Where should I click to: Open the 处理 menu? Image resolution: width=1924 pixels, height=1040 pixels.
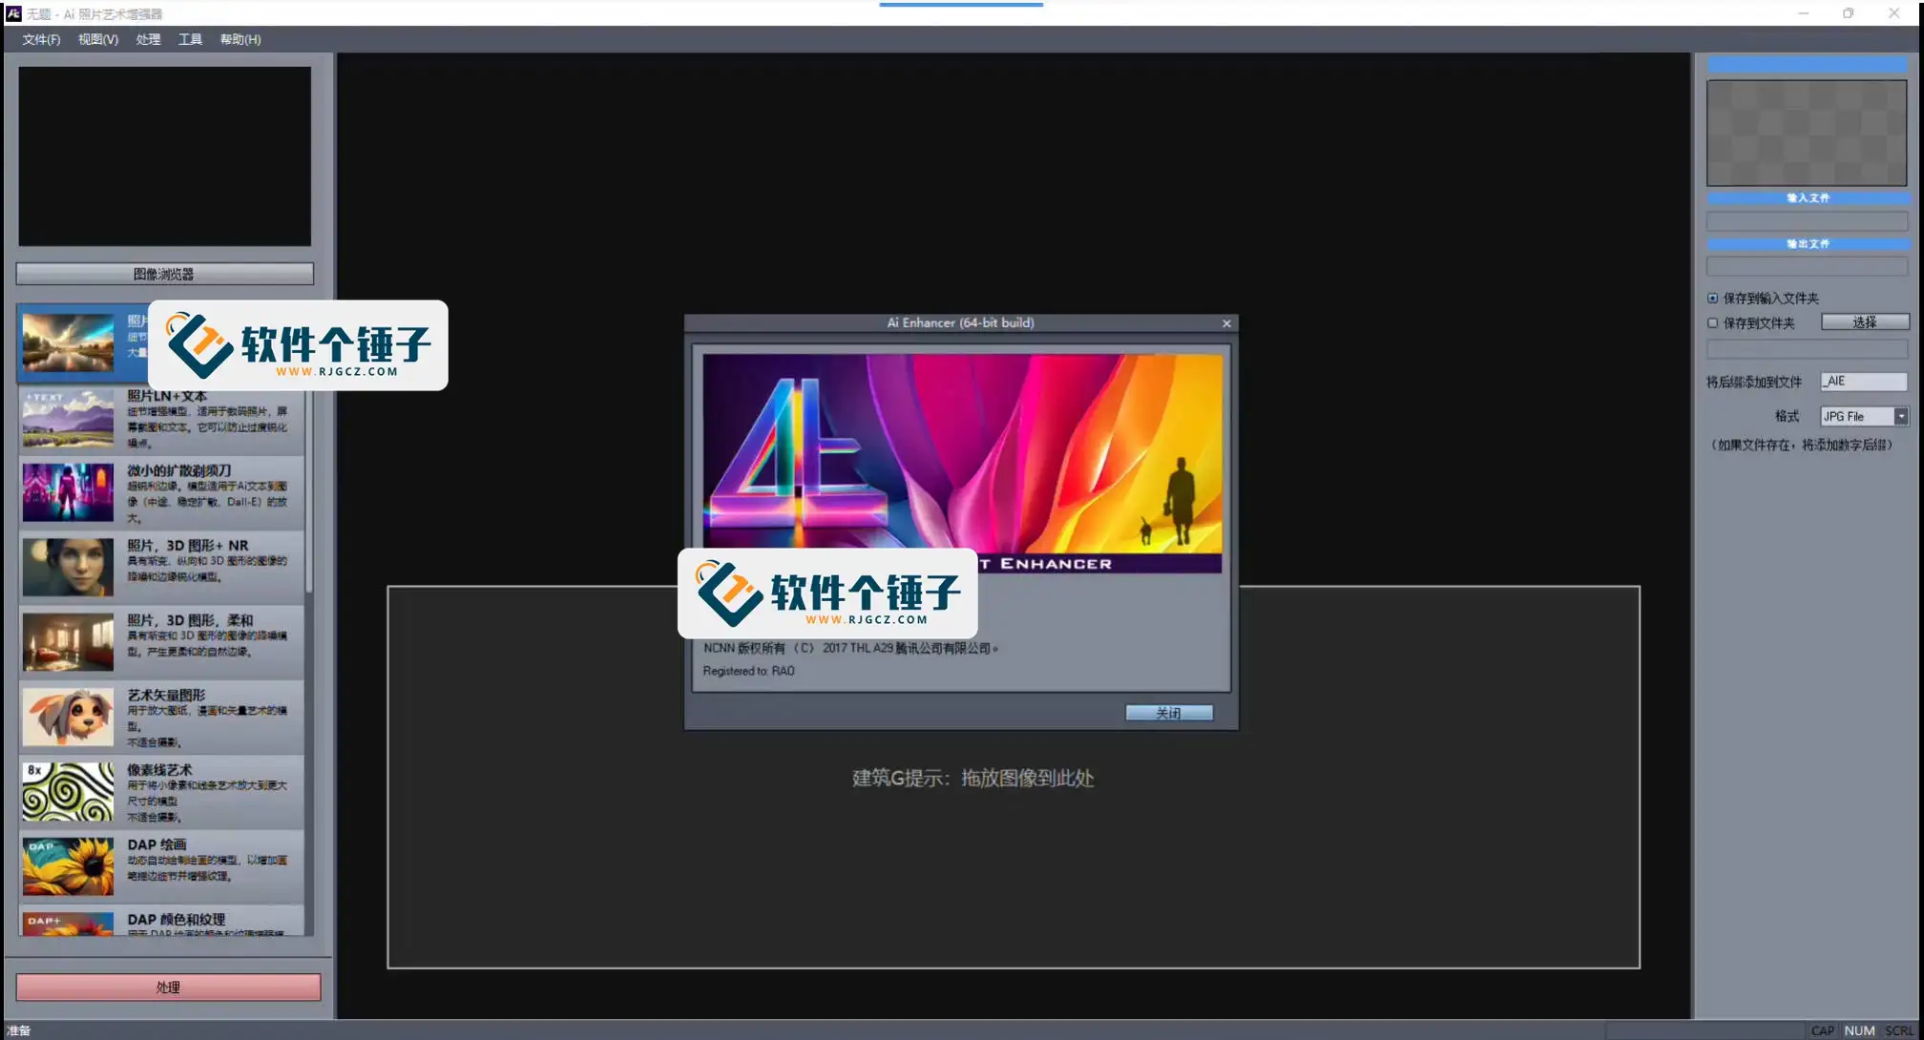148,39
